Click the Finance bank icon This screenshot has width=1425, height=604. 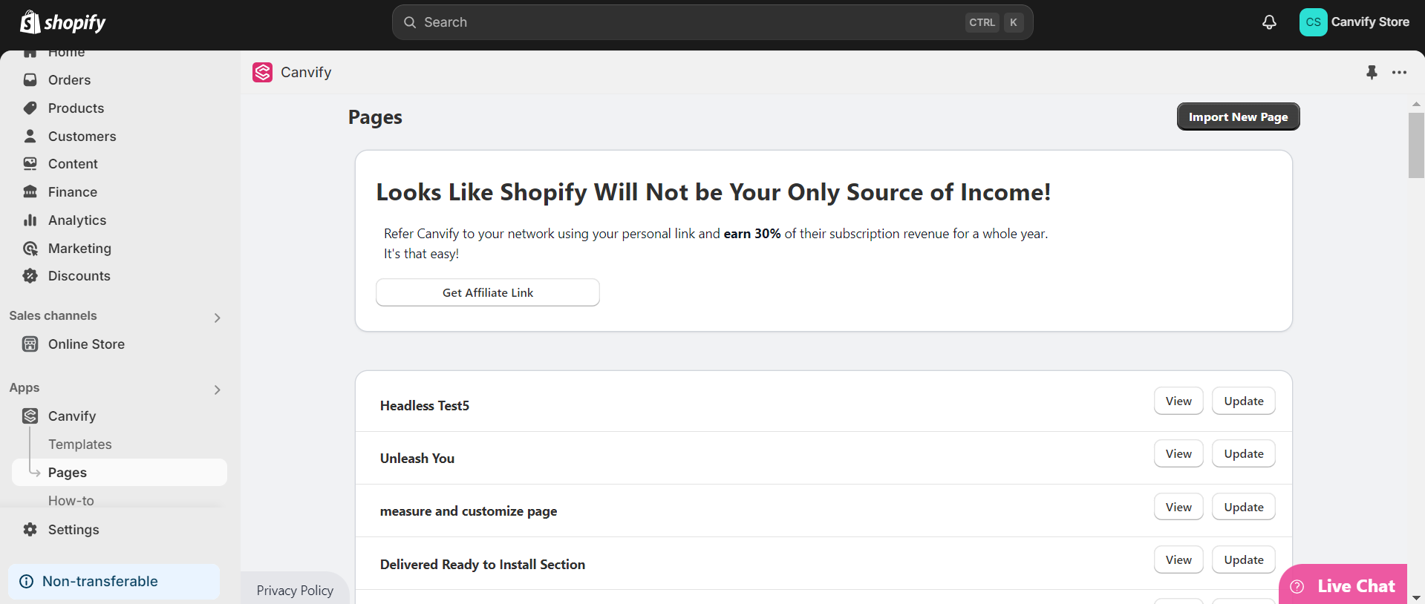pos(30,191)
